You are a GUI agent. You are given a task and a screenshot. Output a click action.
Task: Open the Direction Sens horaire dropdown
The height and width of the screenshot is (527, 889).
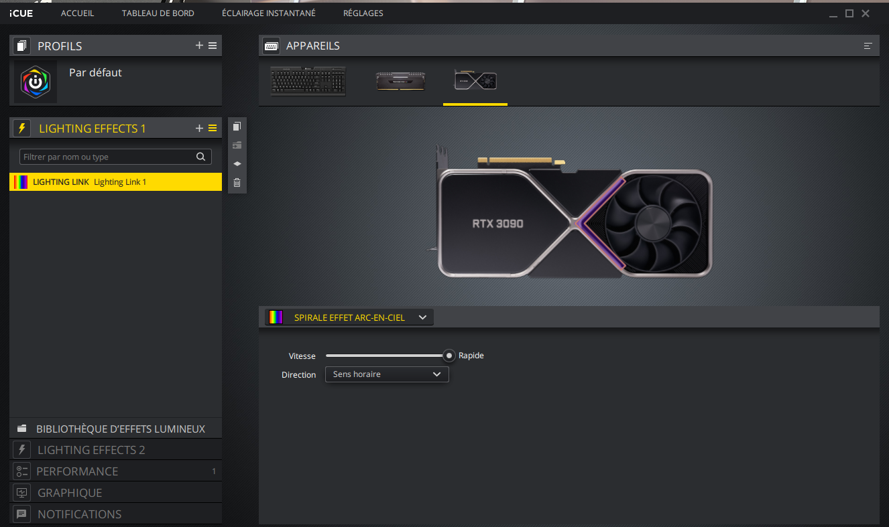pyautogui.click(x=387, y=374)
